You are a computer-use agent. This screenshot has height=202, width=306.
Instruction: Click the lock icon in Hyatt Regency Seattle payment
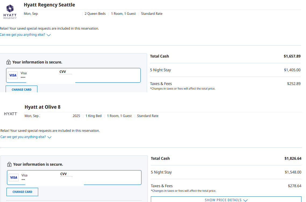click(8, 62)
